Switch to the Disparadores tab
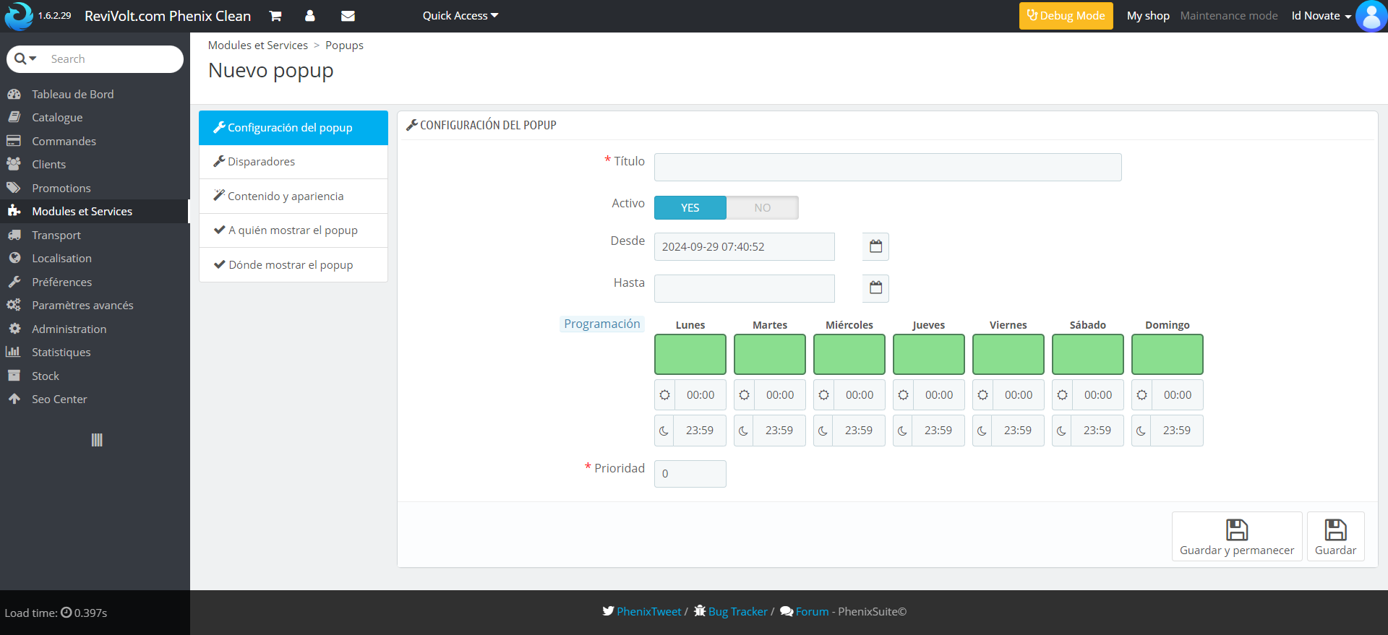1388x635 pixels. click(294, 162)
